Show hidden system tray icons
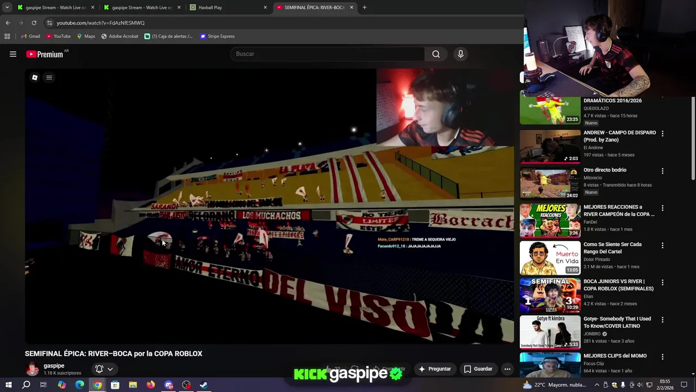This screenshot has width=696, height=392. pyautogui.click(x=596, y=385)
